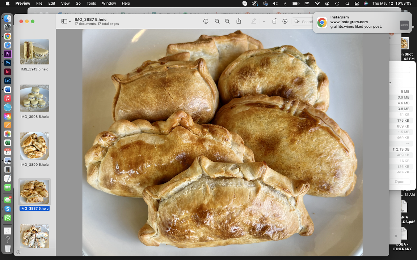Open Control Center in menu bar
Viewport: 417px width, 260px height.
pyautogui.click(x=357, y=3)
